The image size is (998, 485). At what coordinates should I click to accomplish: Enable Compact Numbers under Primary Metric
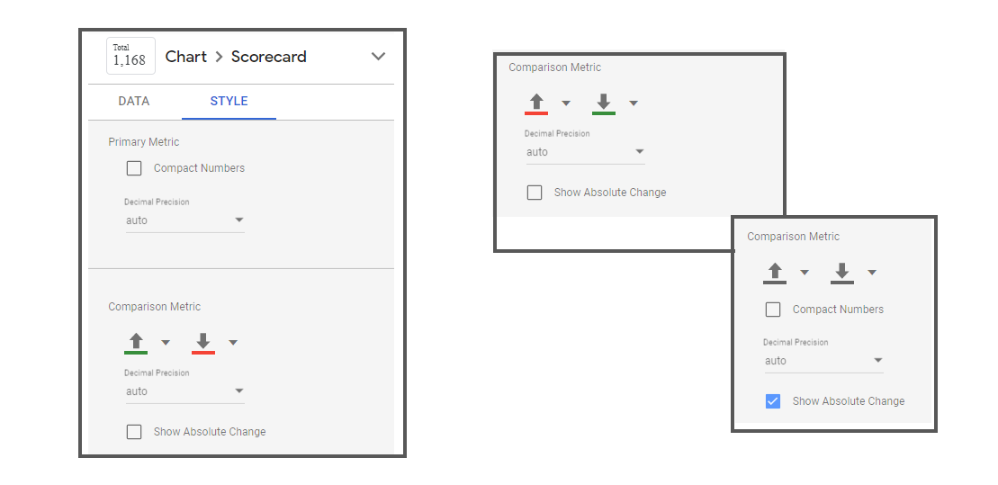tap(134, 168)
